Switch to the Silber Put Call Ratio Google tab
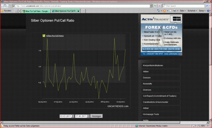The image size is (212, 128). tap(36, 11)
